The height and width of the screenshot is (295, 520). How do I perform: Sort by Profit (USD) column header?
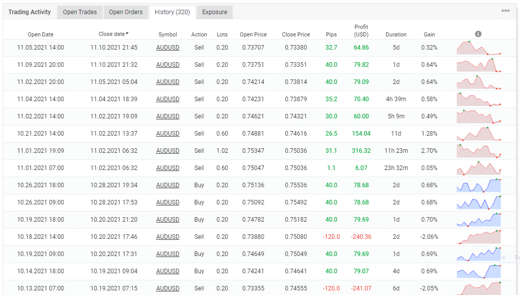[x=361, y=31]
